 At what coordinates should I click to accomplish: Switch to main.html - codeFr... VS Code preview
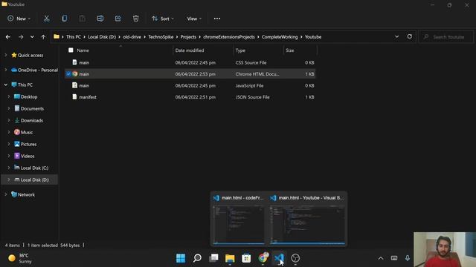[x=238, y=220]
